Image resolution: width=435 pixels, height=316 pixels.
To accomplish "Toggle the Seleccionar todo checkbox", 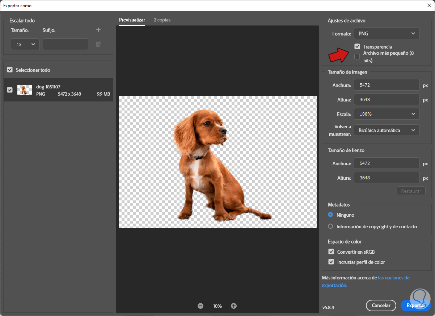I will [x=10, y=70].
